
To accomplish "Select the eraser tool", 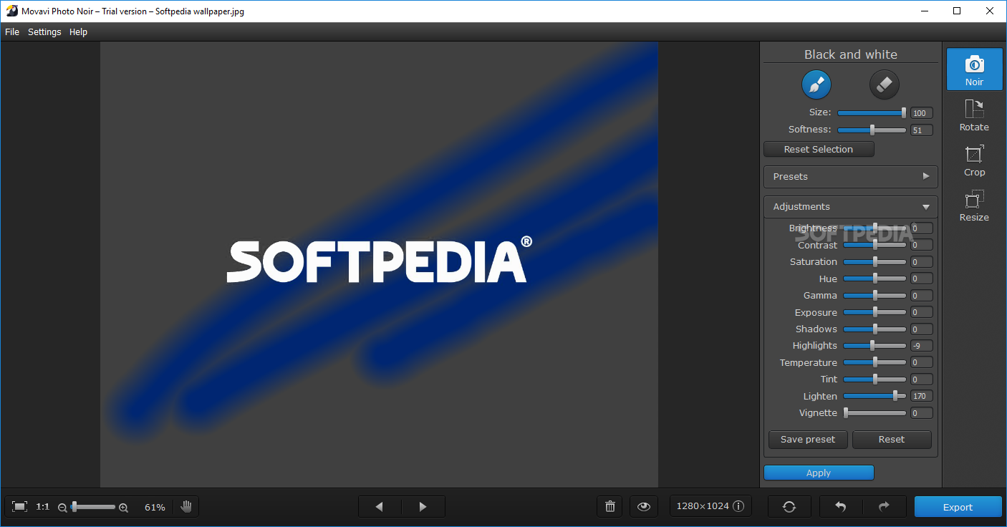I will coord(884,84).
